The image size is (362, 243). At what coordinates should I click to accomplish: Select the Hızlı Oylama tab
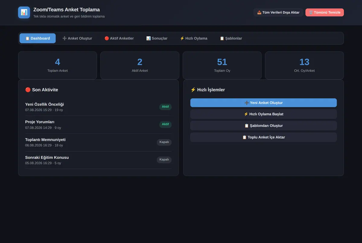click(x=194, y=38)
